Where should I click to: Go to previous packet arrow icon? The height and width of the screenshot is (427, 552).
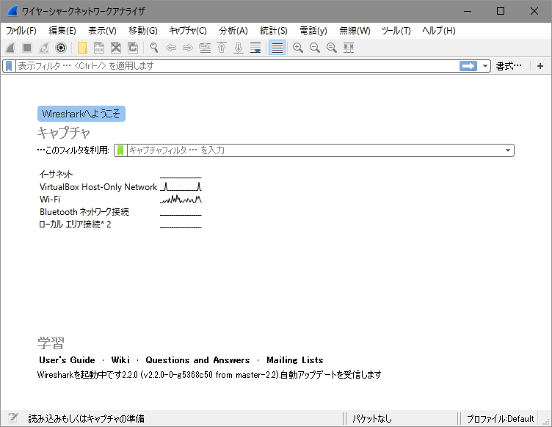coord(171,48)
